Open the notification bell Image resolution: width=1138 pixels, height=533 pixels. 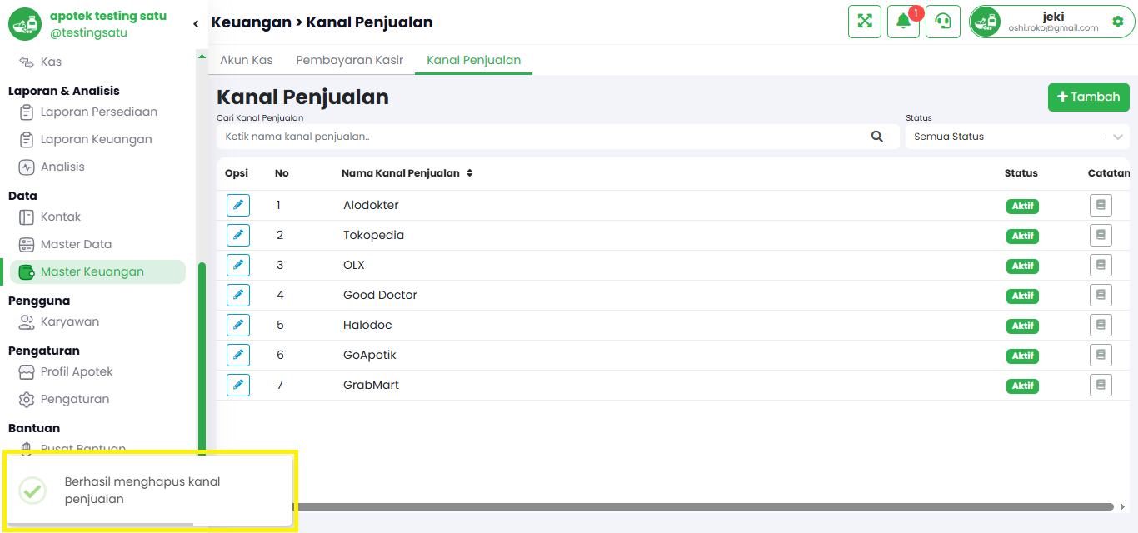pos(903,22)
